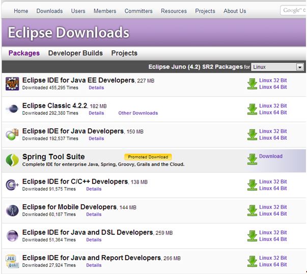Download Linux 64 Bit Java Developers IDE

pos(273,138)
